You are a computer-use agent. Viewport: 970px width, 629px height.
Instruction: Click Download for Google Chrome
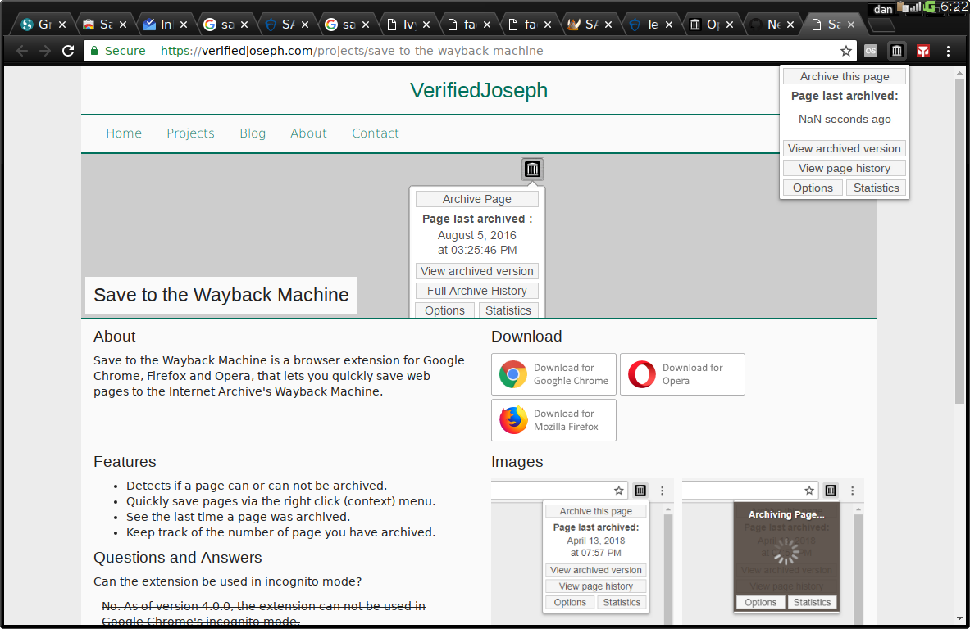pos(553,374)
